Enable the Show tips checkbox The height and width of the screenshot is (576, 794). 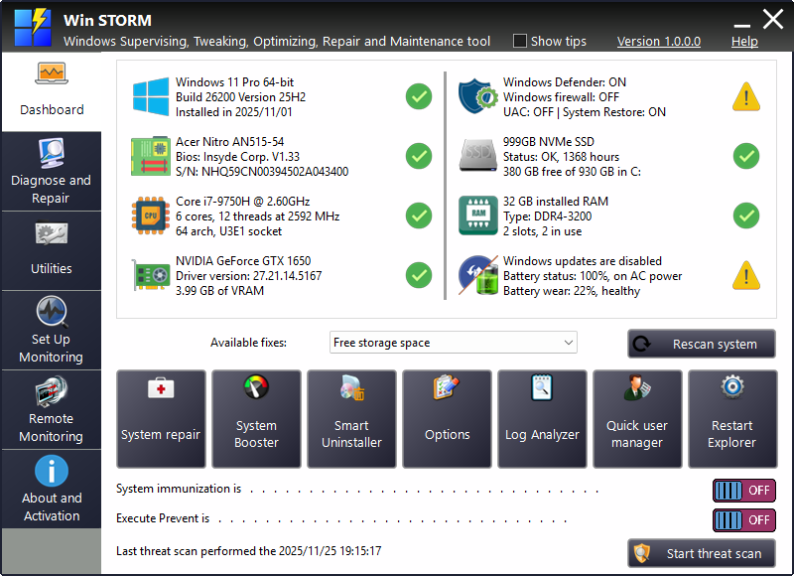[519, 41]
